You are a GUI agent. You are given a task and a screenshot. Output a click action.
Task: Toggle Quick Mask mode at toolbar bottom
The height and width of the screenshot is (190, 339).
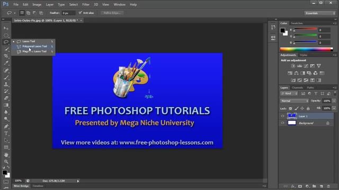pyautogui.click(x=6, y=182)
